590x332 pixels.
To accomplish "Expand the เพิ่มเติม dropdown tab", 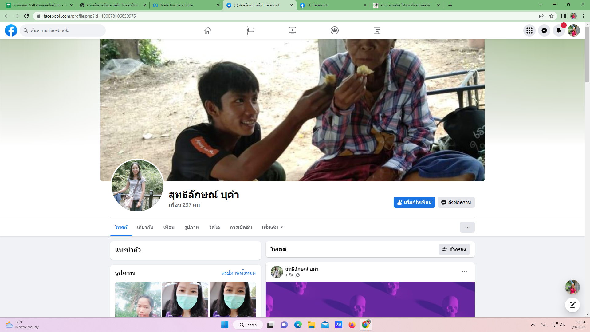I will 272,227.
